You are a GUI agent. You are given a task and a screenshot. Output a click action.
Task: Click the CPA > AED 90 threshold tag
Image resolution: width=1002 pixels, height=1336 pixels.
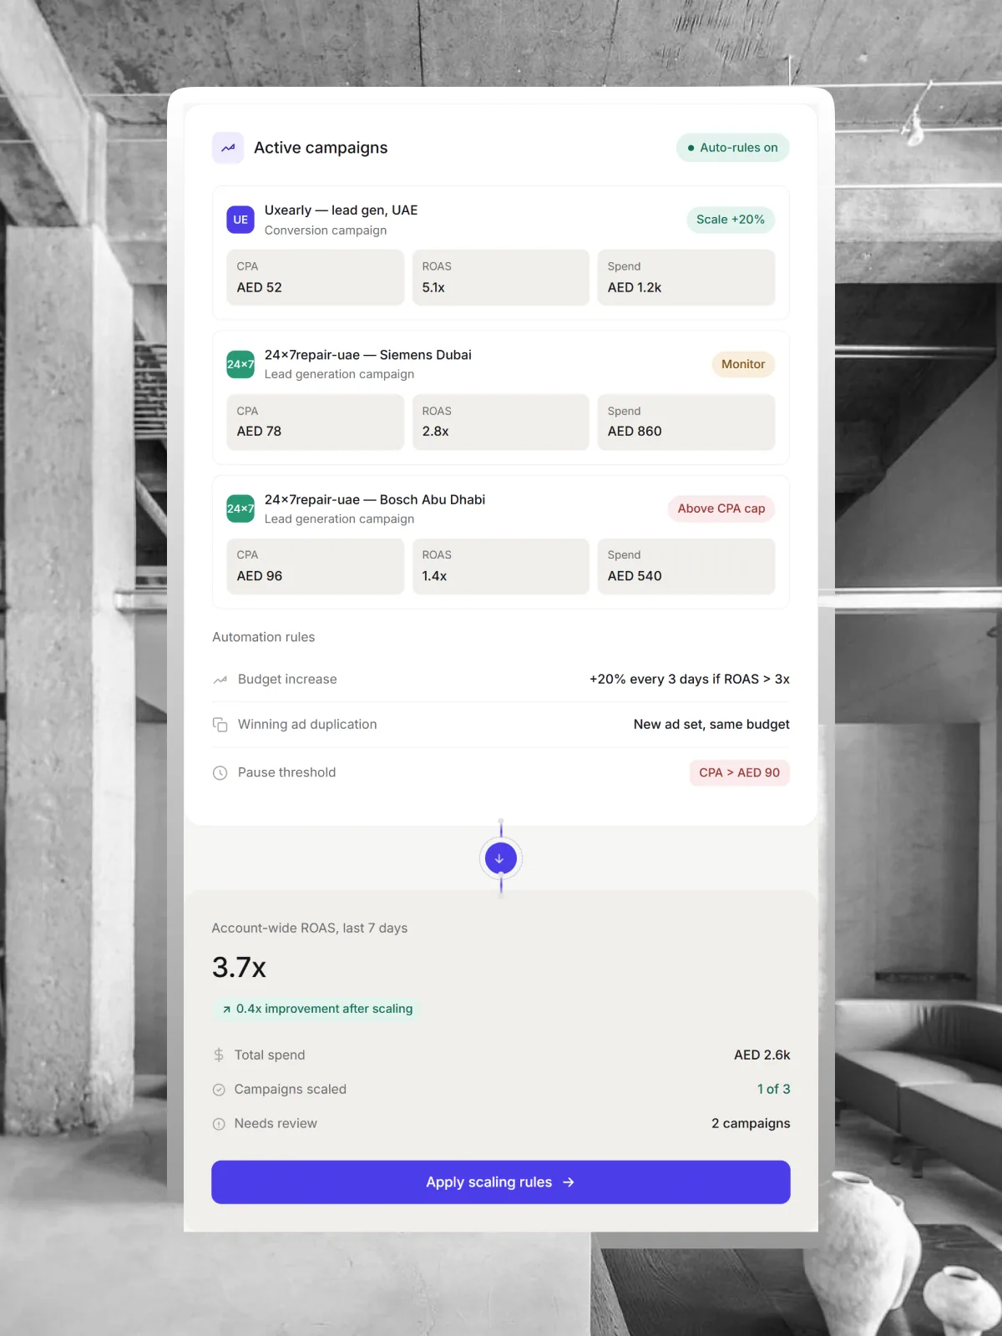click(x=740, y=773)
